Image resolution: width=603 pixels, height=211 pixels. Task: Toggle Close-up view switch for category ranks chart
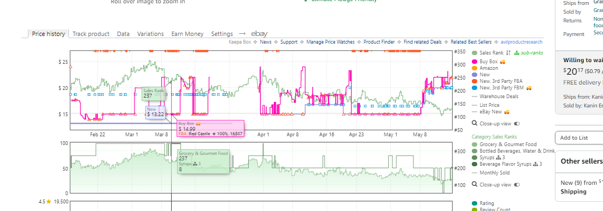point(517,184)
